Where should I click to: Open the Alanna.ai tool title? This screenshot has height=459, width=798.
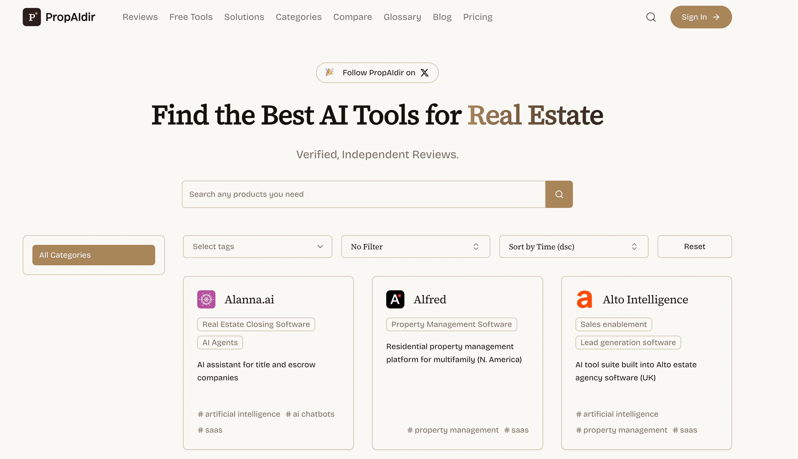(x=249, y=299)
